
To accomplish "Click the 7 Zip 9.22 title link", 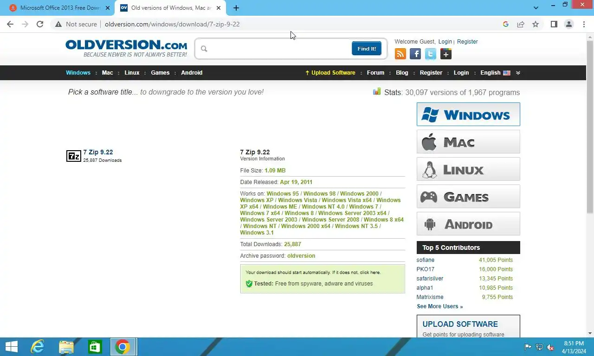I will [98, 152].
